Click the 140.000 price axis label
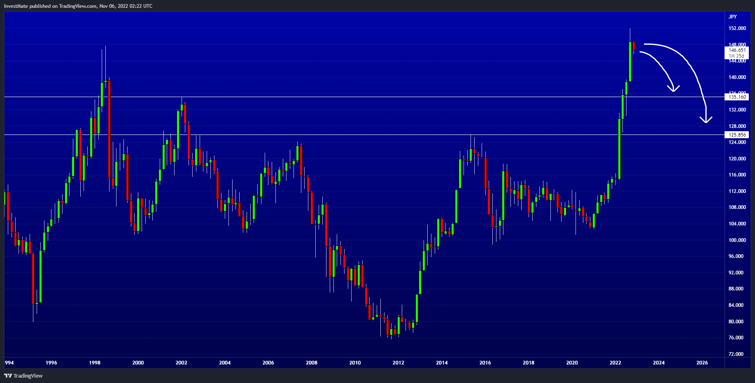The image size is (755, 383). (737, 77)
